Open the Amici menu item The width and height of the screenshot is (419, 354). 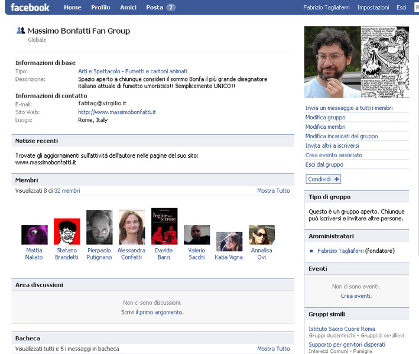pos(128,8)
